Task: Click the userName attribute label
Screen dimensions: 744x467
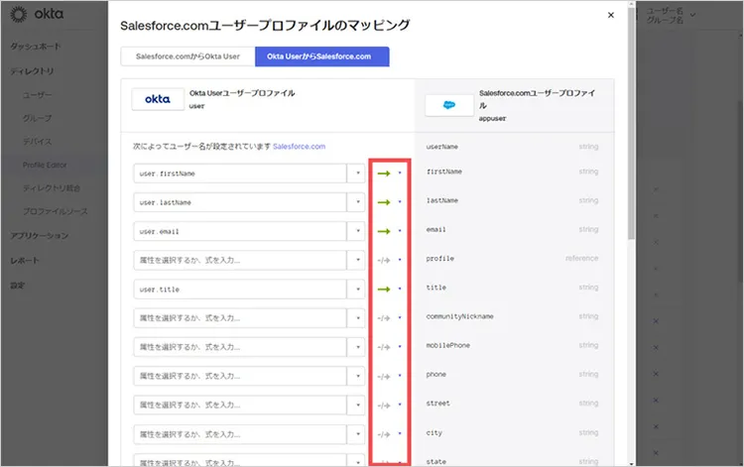Action: (x=442, y=147)
